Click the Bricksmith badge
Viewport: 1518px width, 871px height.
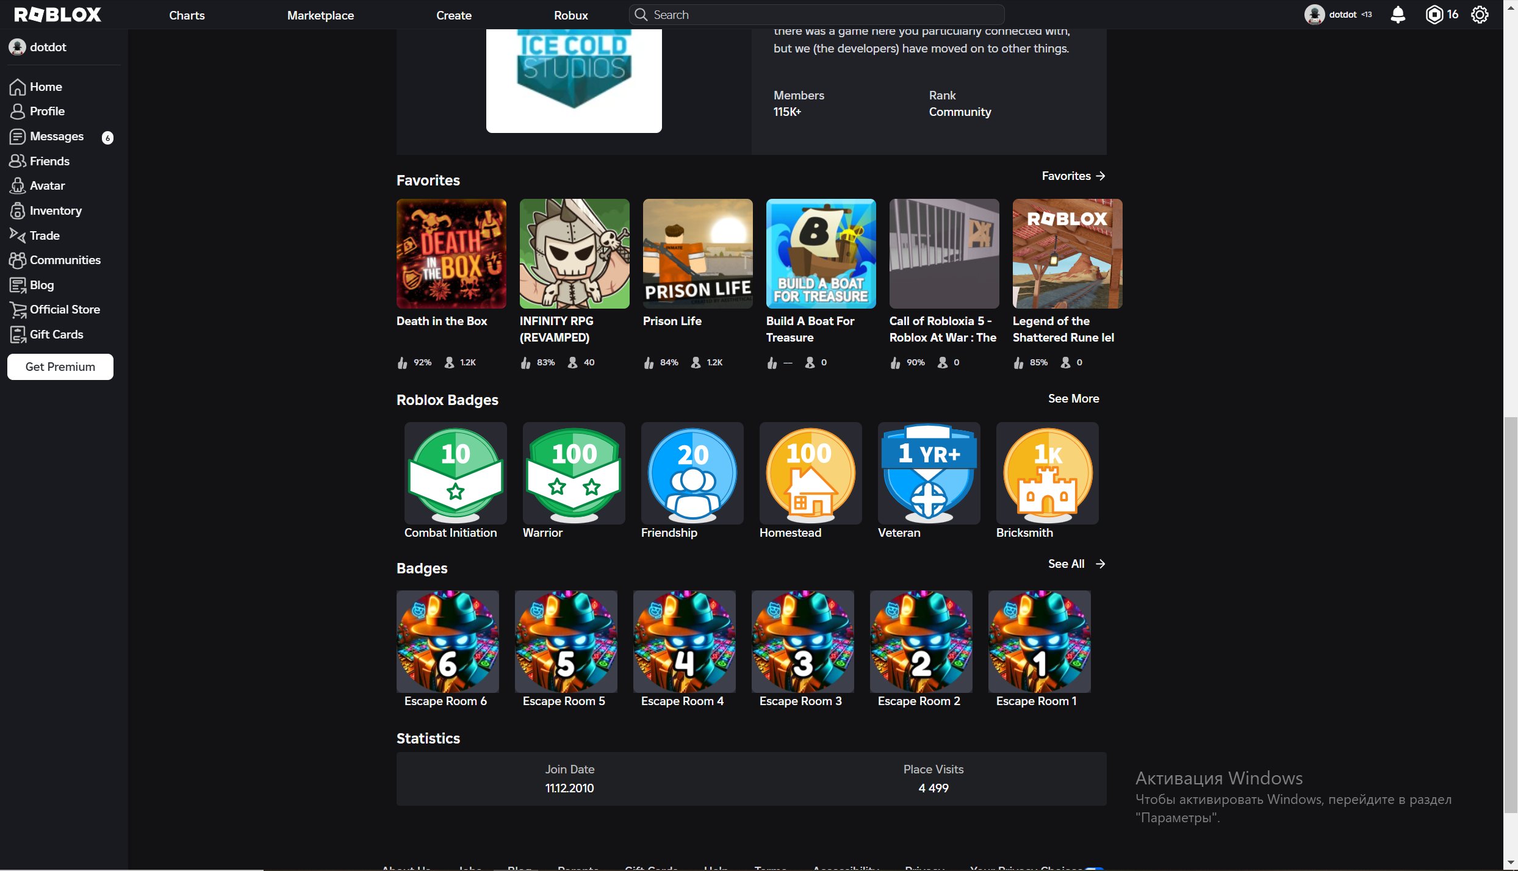[1048, 473]
